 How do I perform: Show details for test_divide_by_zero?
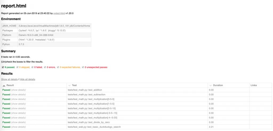[x=18, y=122]
